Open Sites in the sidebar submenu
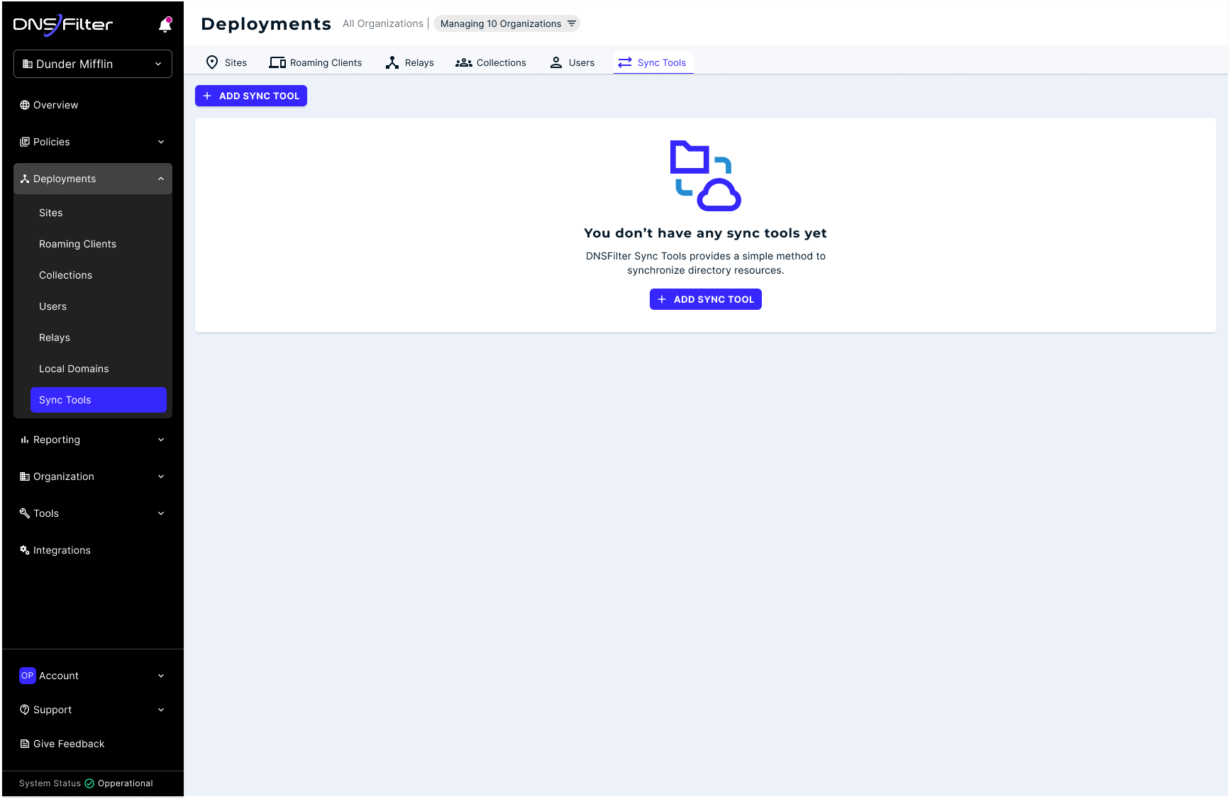Image resolution: width=1230 pixels, height=799 pixels. pos(99,213)
